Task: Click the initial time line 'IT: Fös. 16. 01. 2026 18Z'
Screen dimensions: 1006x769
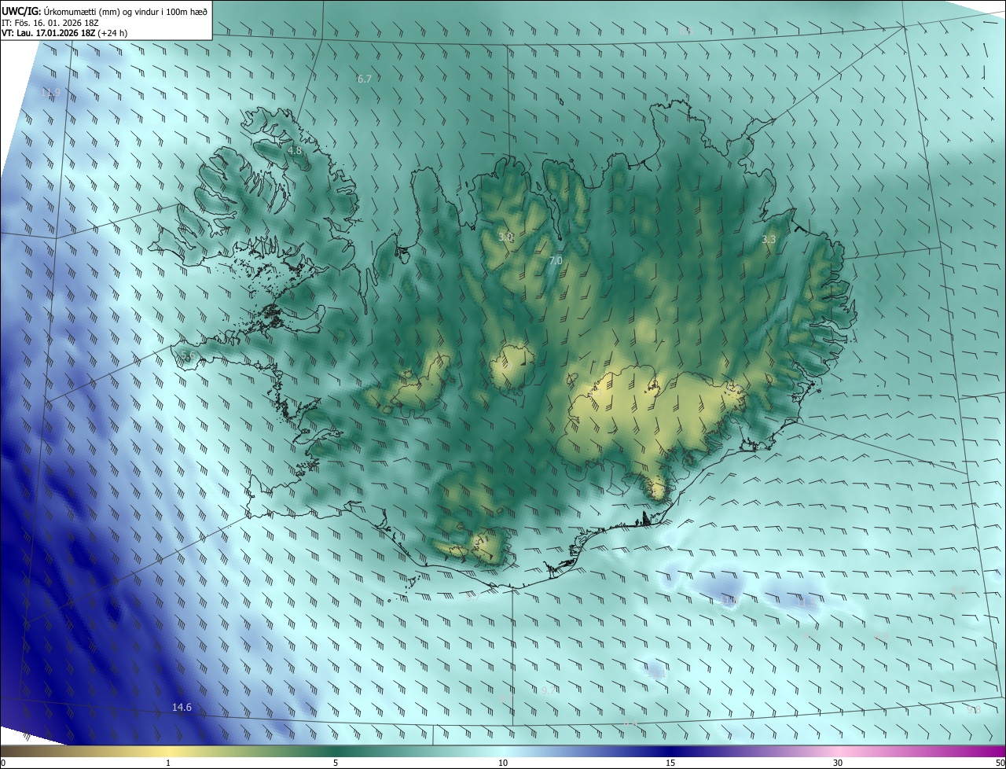Action: pos(50,22)
